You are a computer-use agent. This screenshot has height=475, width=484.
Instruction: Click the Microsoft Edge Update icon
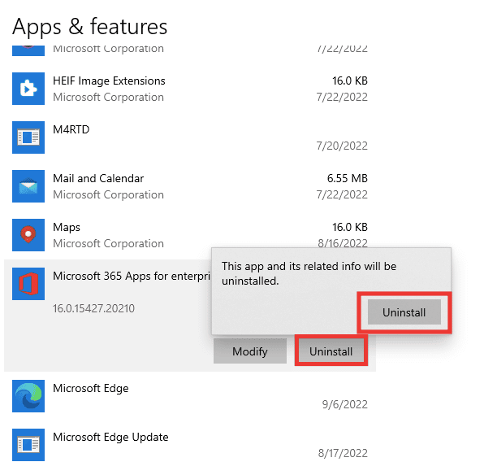pos(28,445)
